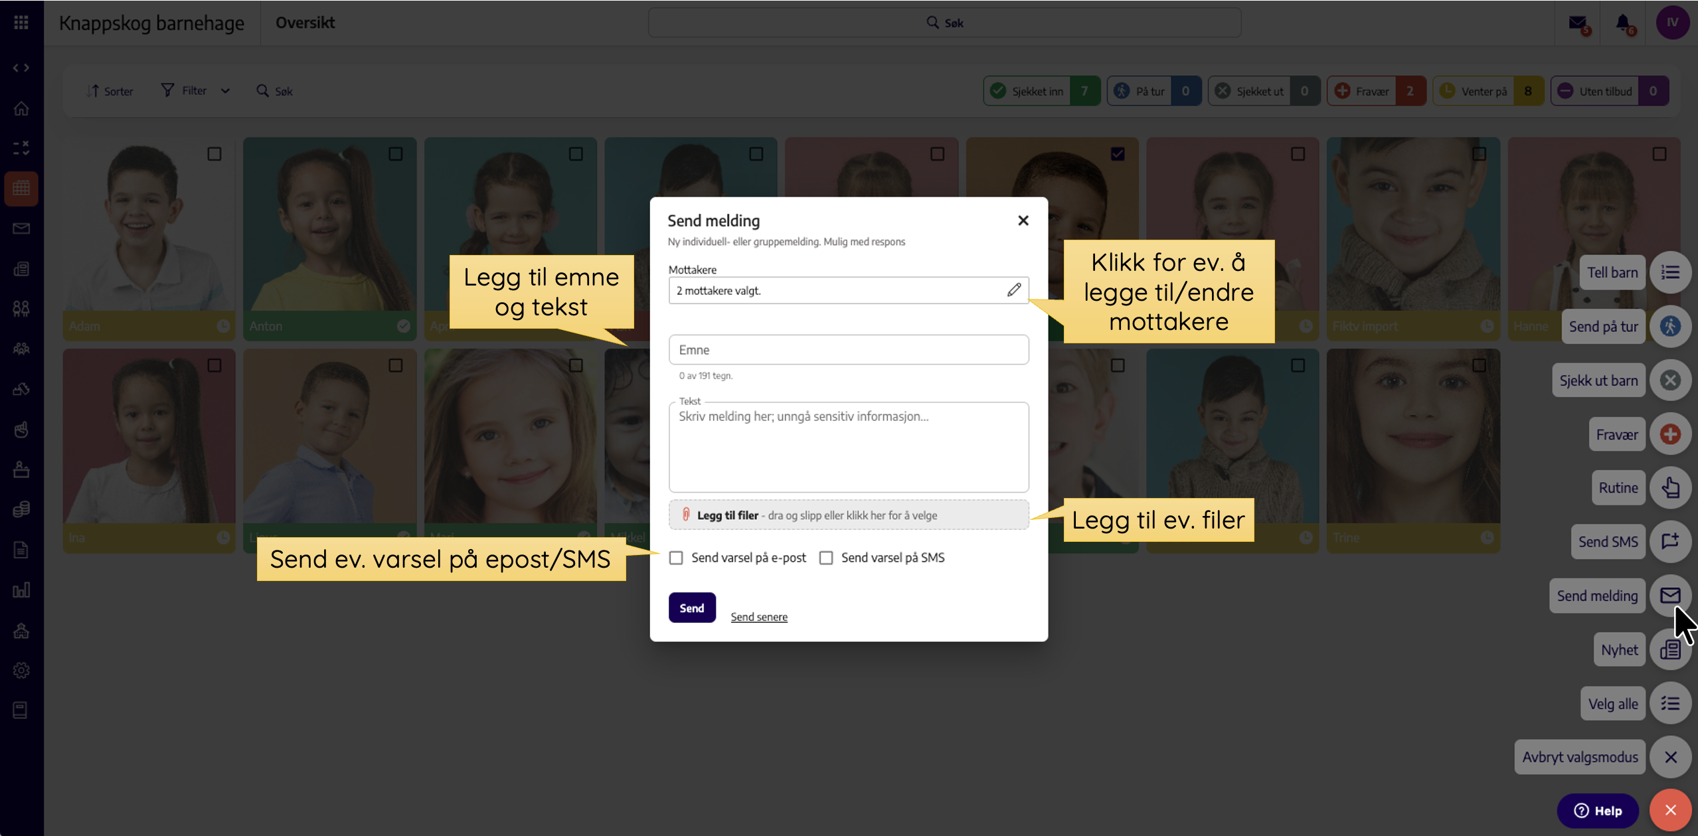The height and width of the screenshot is (836, 1698).
Task: Click the top global Søk search bar
Action: point(944,23)
